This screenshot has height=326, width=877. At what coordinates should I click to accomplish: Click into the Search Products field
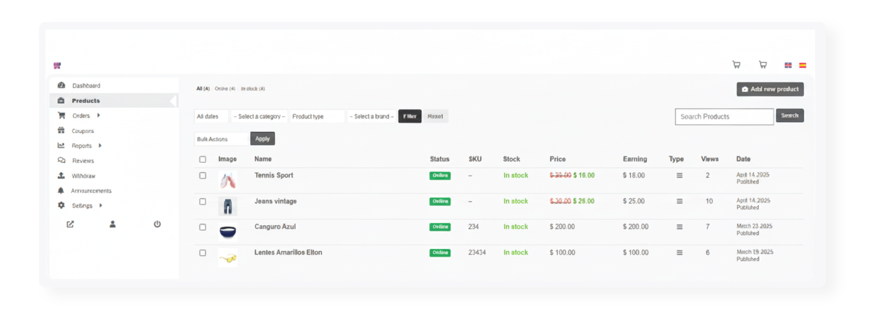tap(724, 117)
